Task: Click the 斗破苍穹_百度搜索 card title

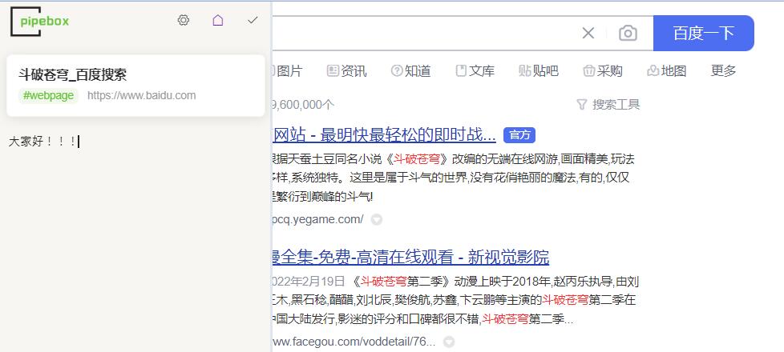Action: coord(72,75)
